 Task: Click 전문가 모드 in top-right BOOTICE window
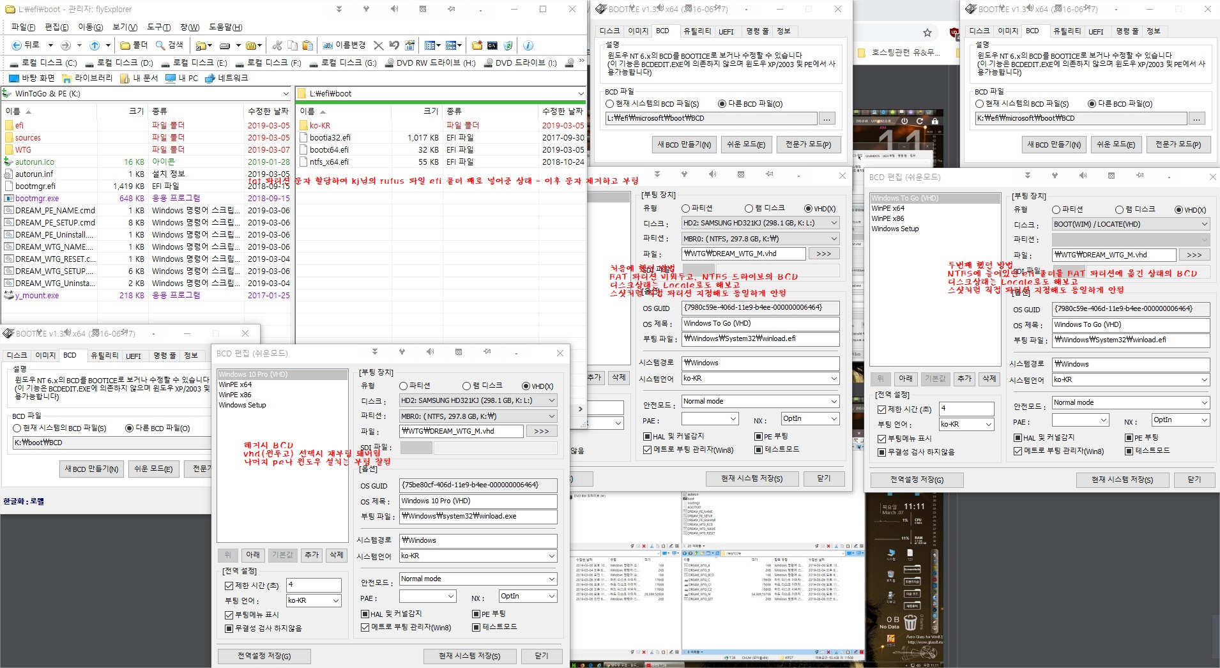coord(1178,144)
